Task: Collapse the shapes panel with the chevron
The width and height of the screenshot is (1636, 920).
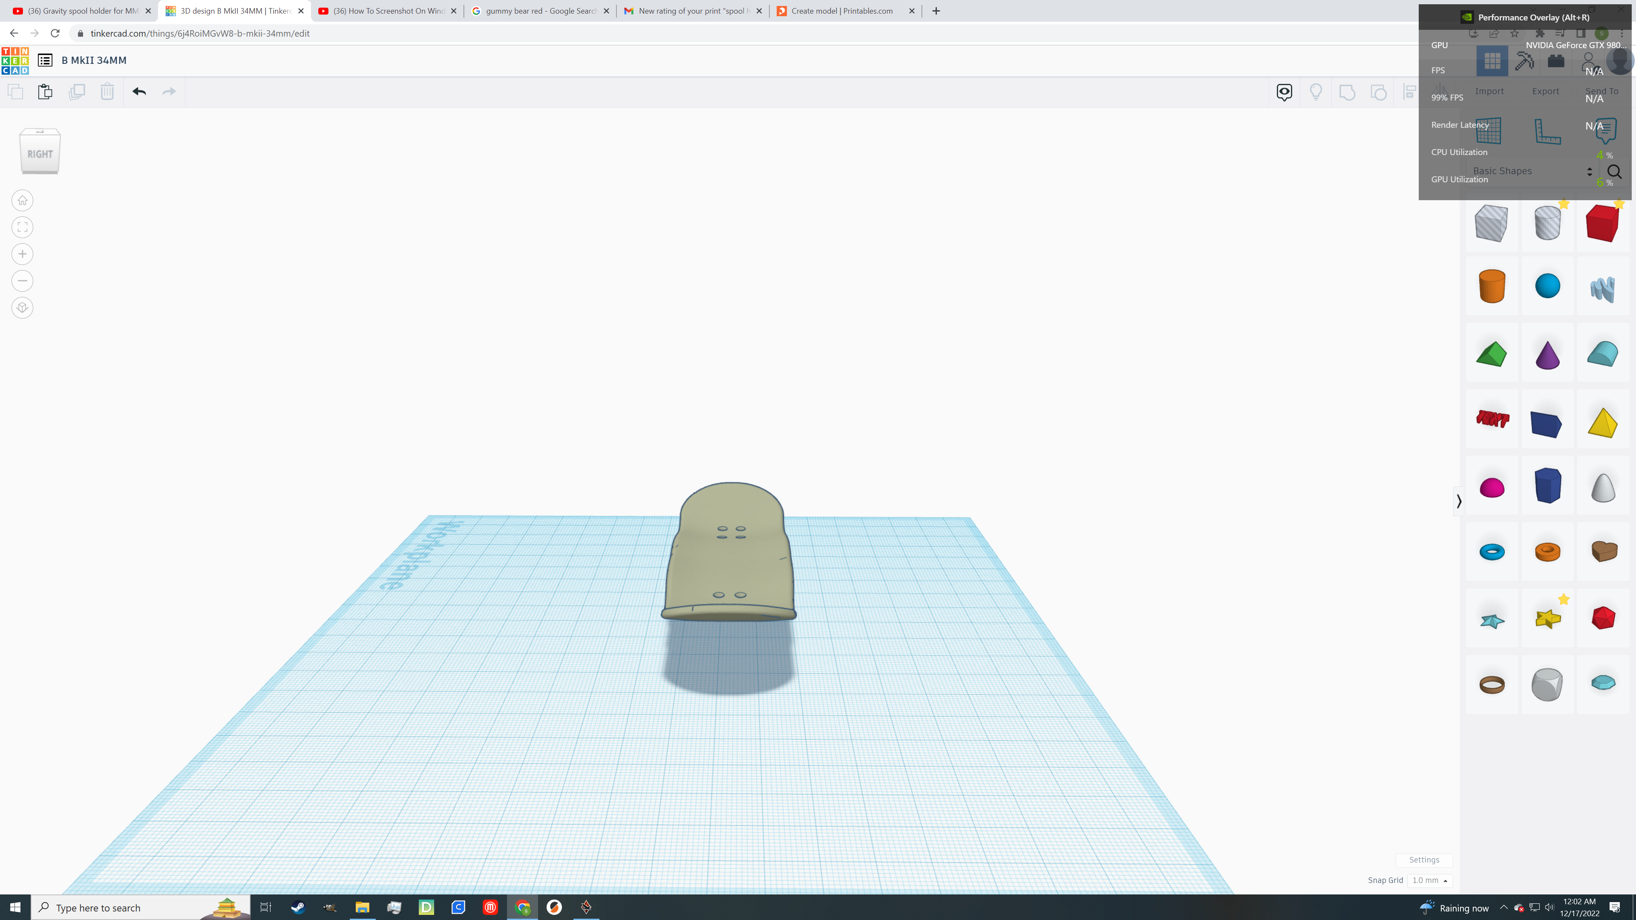Action: click(1459, 501)
